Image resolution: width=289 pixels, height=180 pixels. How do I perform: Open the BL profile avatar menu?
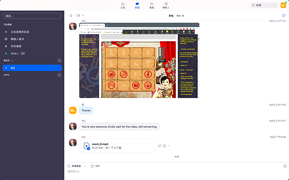pyautogui.click(x=283, y=5)
